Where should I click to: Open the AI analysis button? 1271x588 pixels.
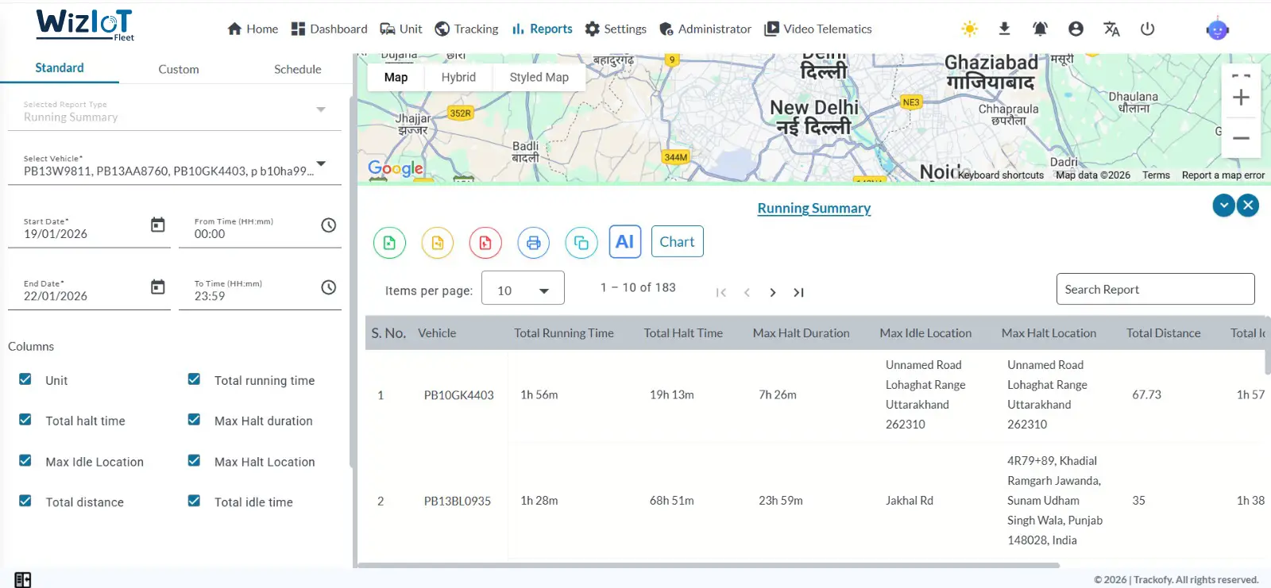coord(625,242)
